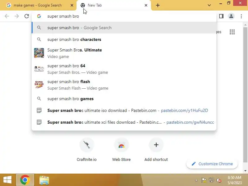Click Customize Chrome button
The image size is (248, 186).
point(212,164)
